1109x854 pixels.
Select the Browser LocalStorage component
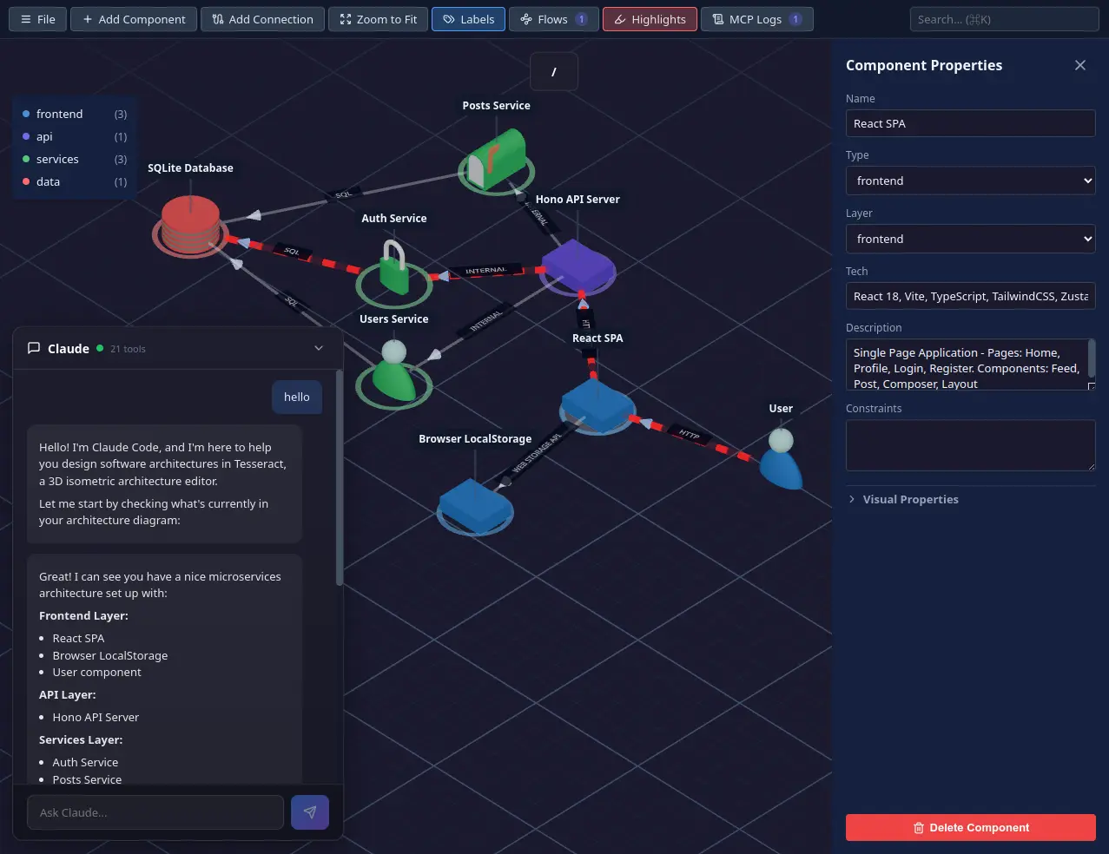pos(474,506)
